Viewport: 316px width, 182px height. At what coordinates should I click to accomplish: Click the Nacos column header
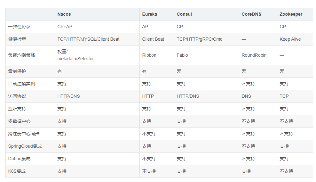[64, 14]
